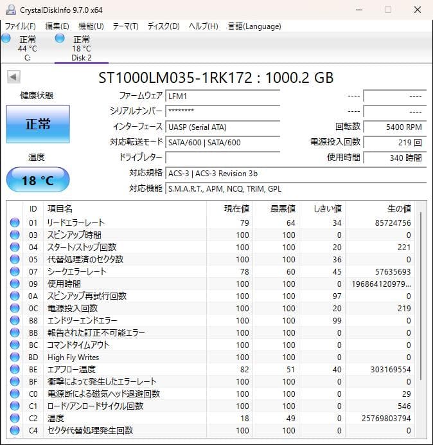433x445 pixels.
Task: Click the 18 °C temperature button
Action: tap(37, 180)
